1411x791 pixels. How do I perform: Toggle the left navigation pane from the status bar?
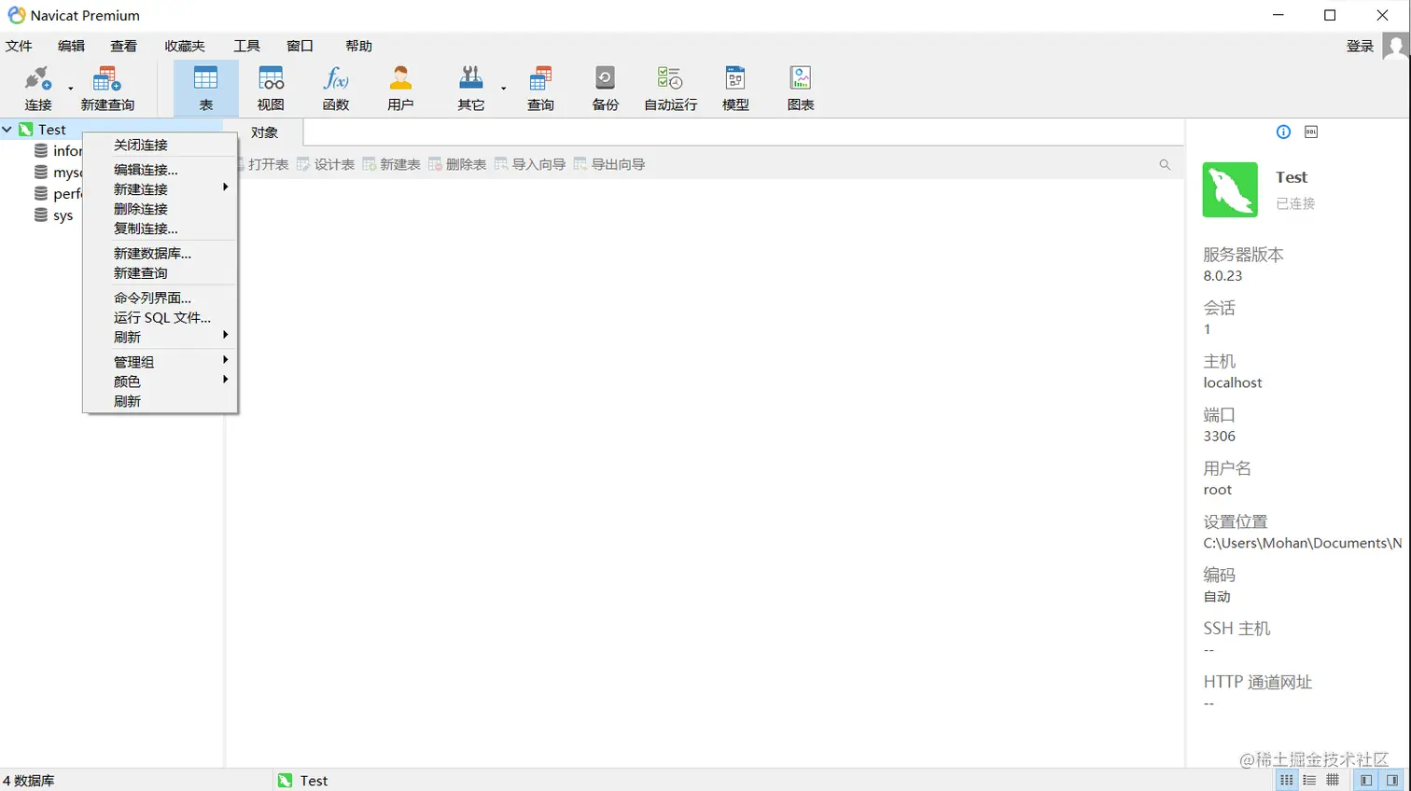click(1366, 780)
